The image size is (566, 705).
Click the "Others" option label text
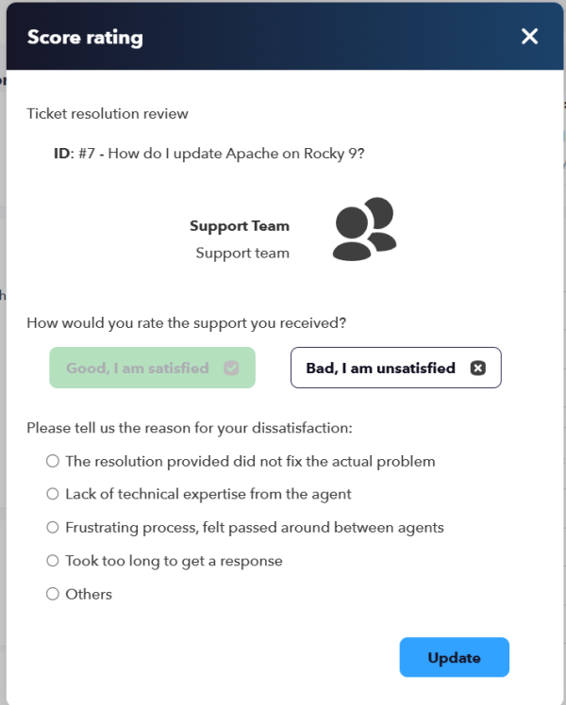(x=89, y=595)
